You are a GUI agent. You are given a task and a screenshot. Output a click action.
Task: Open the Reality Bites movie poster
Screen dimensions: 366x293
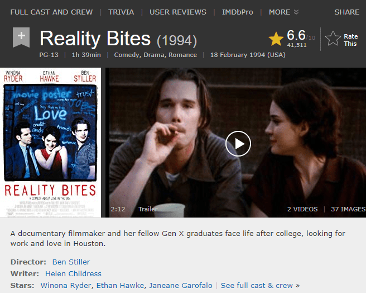[x=50, y=143]
